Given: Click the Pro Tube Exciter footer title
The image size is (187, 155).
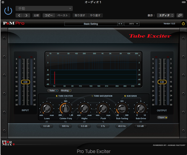Looking at the screenshot, I should 93,151.
